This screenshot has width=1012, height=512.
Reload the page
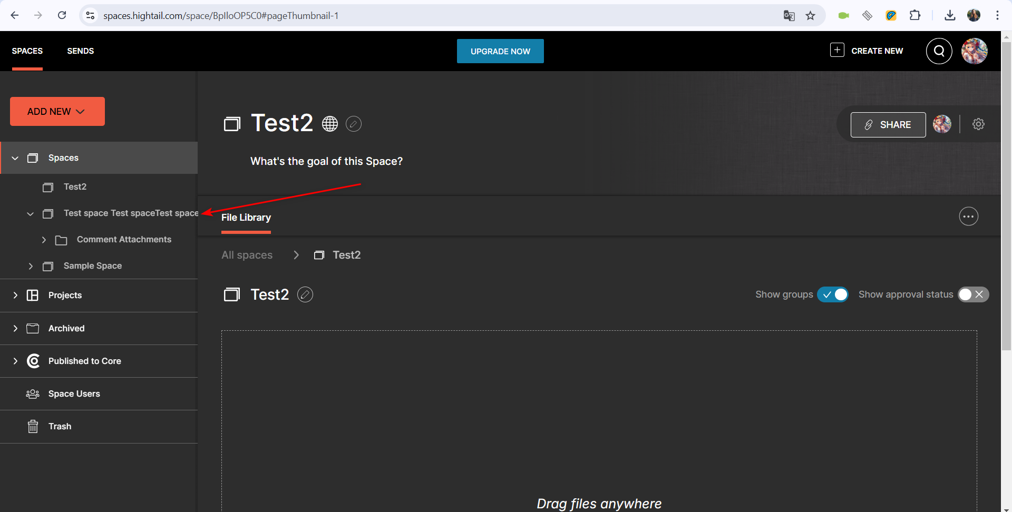click(x=62, y=15)
